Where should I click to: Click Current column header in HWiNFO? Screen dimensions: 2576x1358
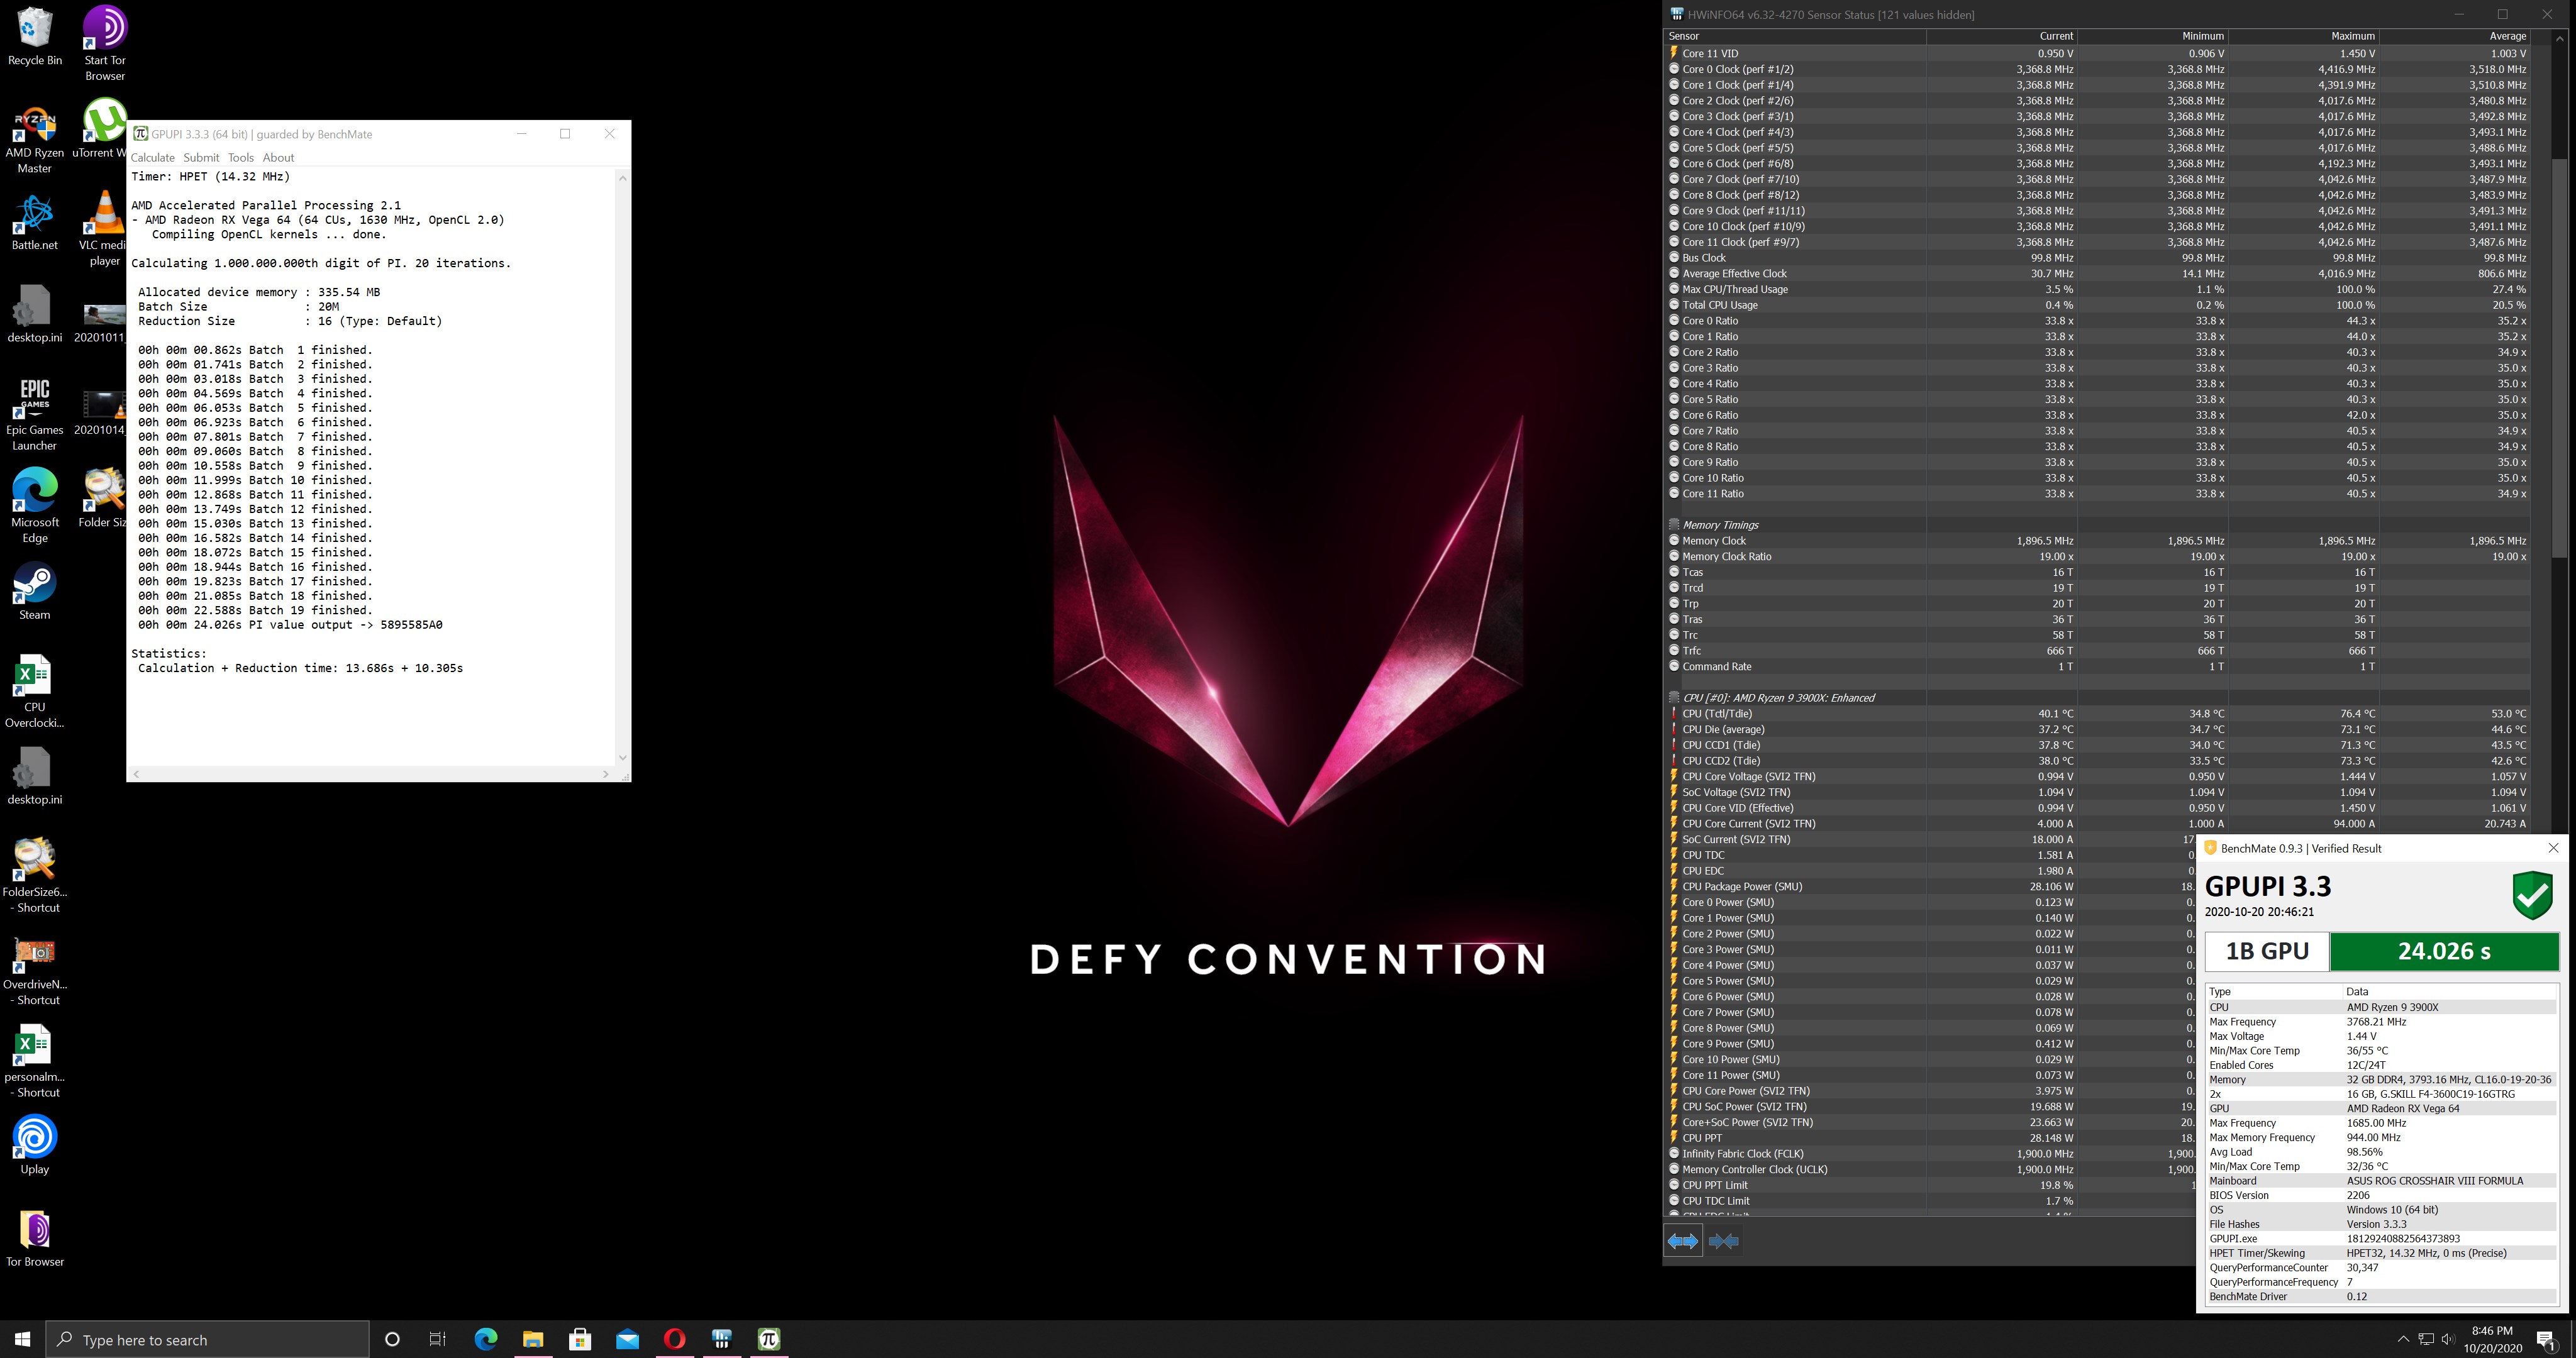click(x=2002, y=36)
